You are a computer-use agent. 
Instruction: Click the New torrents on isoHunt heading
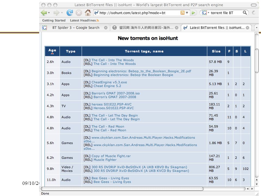click(x=148, y=38)
